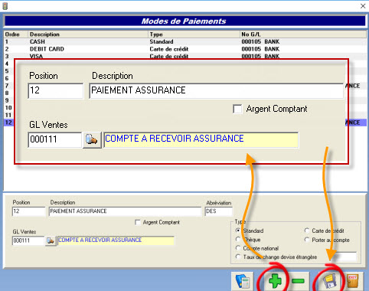
Task: Click the small Position field showing 12
Action: [28, 211]
